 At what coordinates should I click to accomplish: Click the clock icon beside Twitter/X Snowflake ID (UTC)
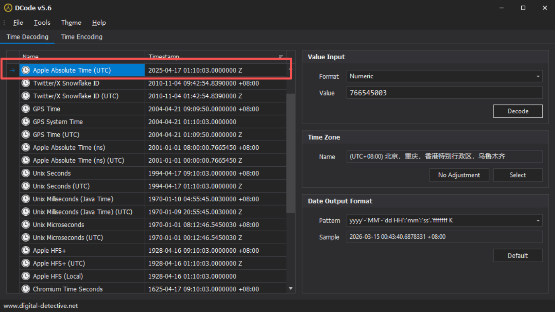point(26,96)
